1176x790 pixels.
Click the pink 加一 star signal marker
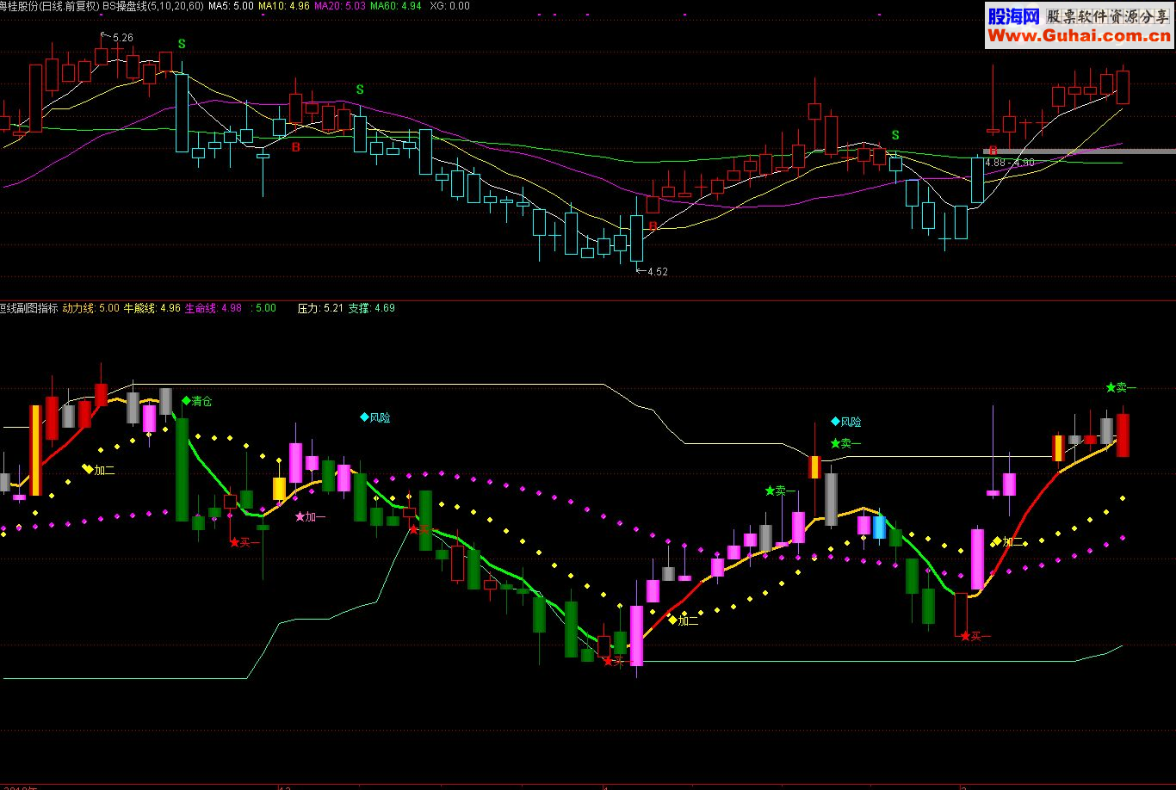tap(310, 517)
